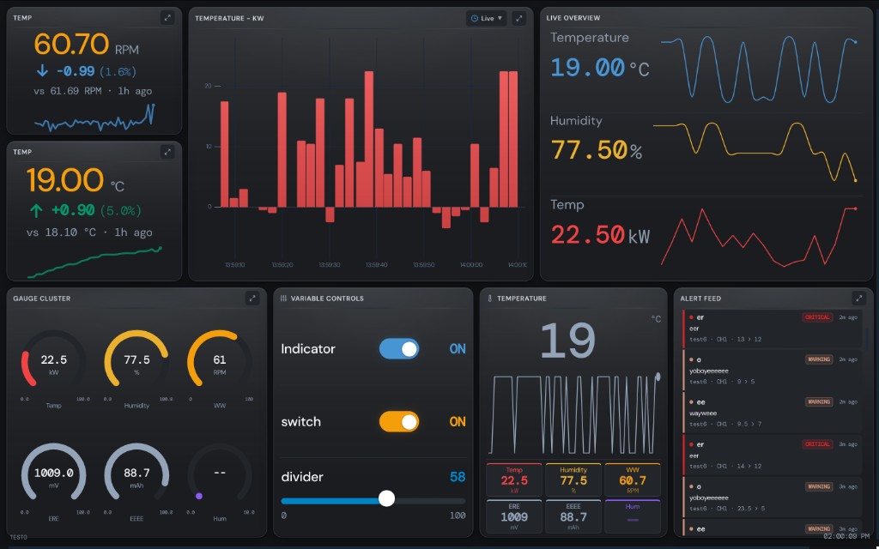
Task: Click the large 19 reading in the Temperature panel
Action: (x=567, y=341)
